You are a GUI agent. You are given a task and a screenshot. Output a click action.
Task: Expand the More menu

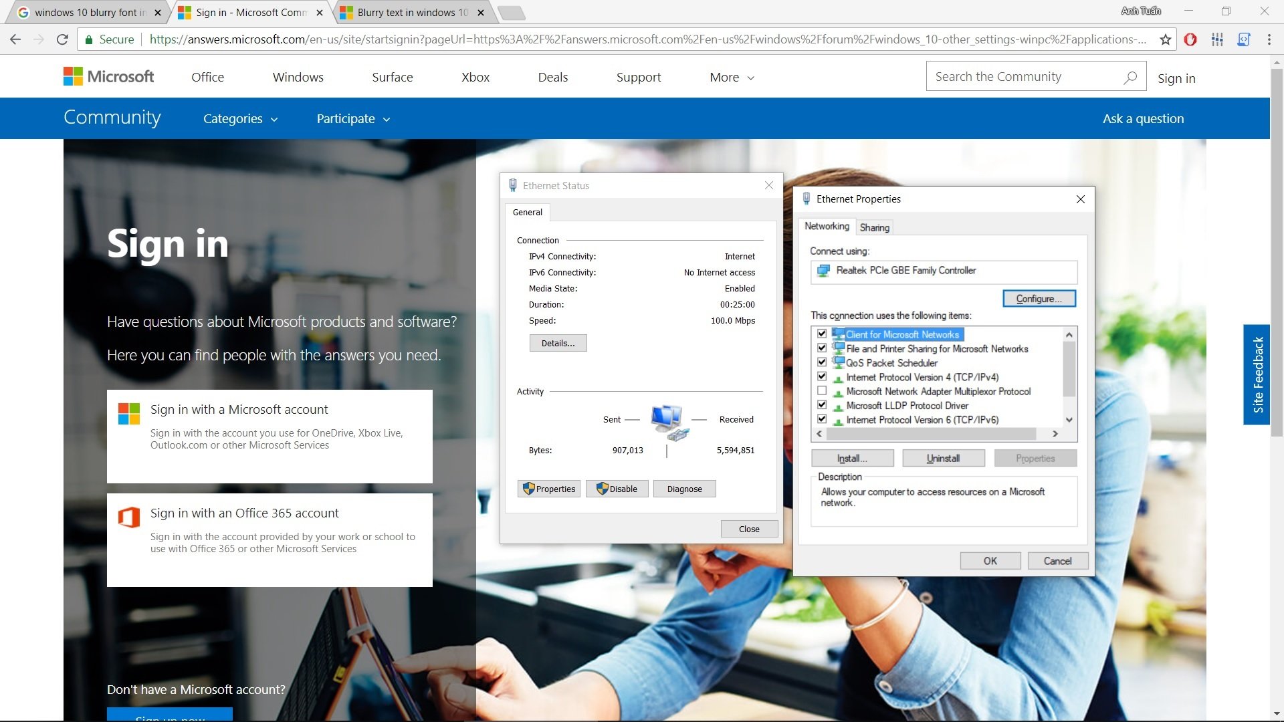(732, 78)
